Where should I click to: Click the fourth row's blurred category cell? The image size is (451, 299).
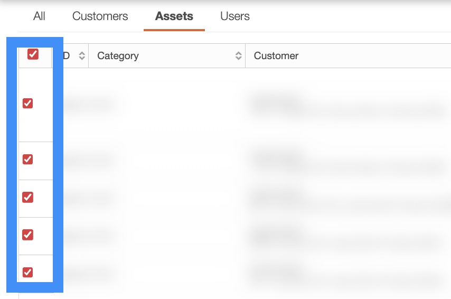(x=89, y=235)
